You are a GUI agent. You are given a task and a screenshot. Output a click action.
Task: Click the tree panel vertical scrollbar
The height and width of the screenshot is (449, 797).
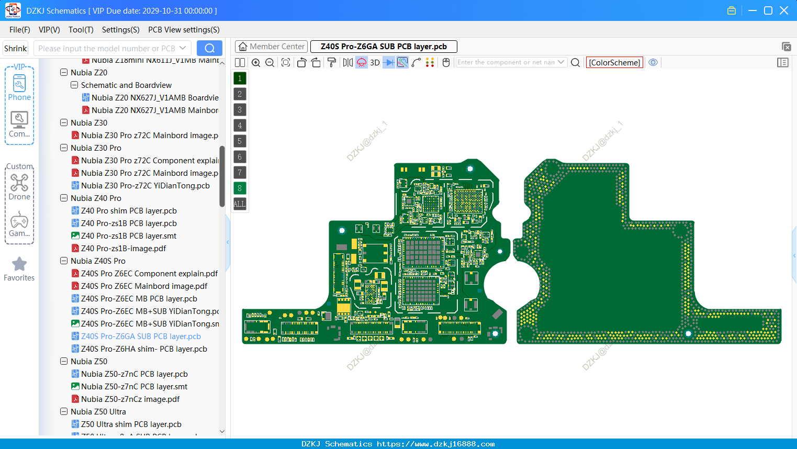[x=222, y=176]
